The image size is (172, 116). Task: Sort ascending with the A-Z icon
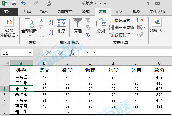tap(51, 22)
